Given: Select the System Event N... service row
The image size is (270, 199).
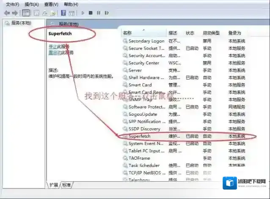Looking at the screenshot, I should coord(184,144).
